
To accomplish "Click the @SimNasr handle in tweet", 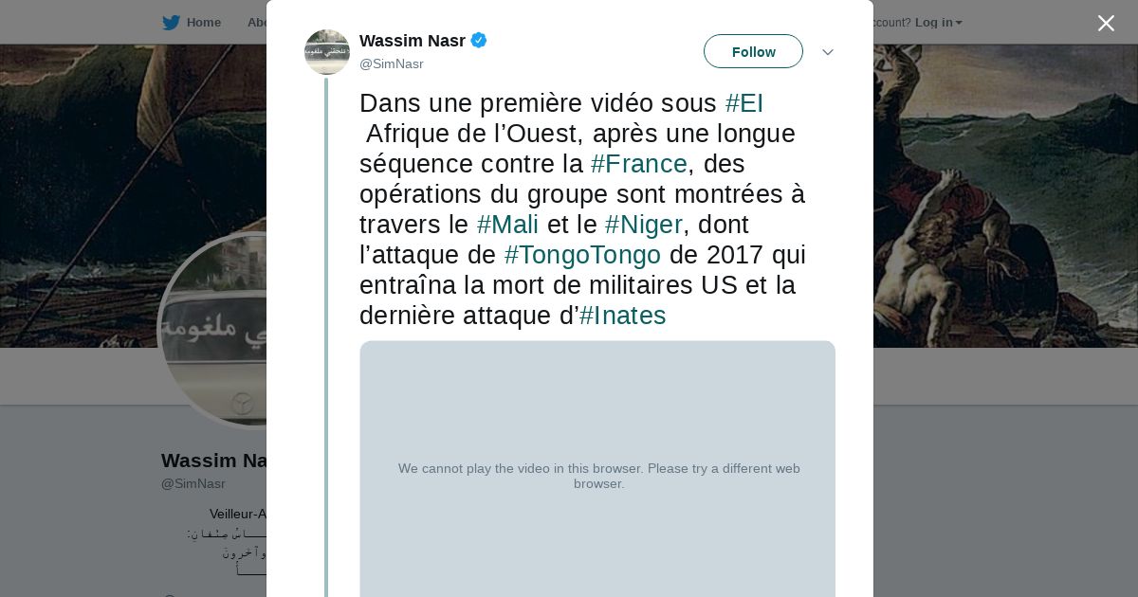I will point(392,63).
